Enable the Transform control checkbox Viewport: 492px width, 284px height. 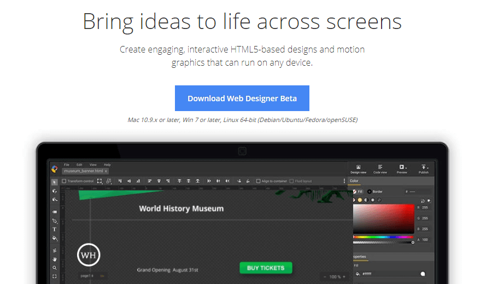(x=64, y=181)
